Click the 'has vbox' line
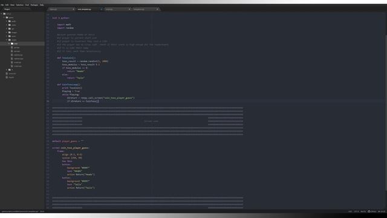 tap(67, 161)
